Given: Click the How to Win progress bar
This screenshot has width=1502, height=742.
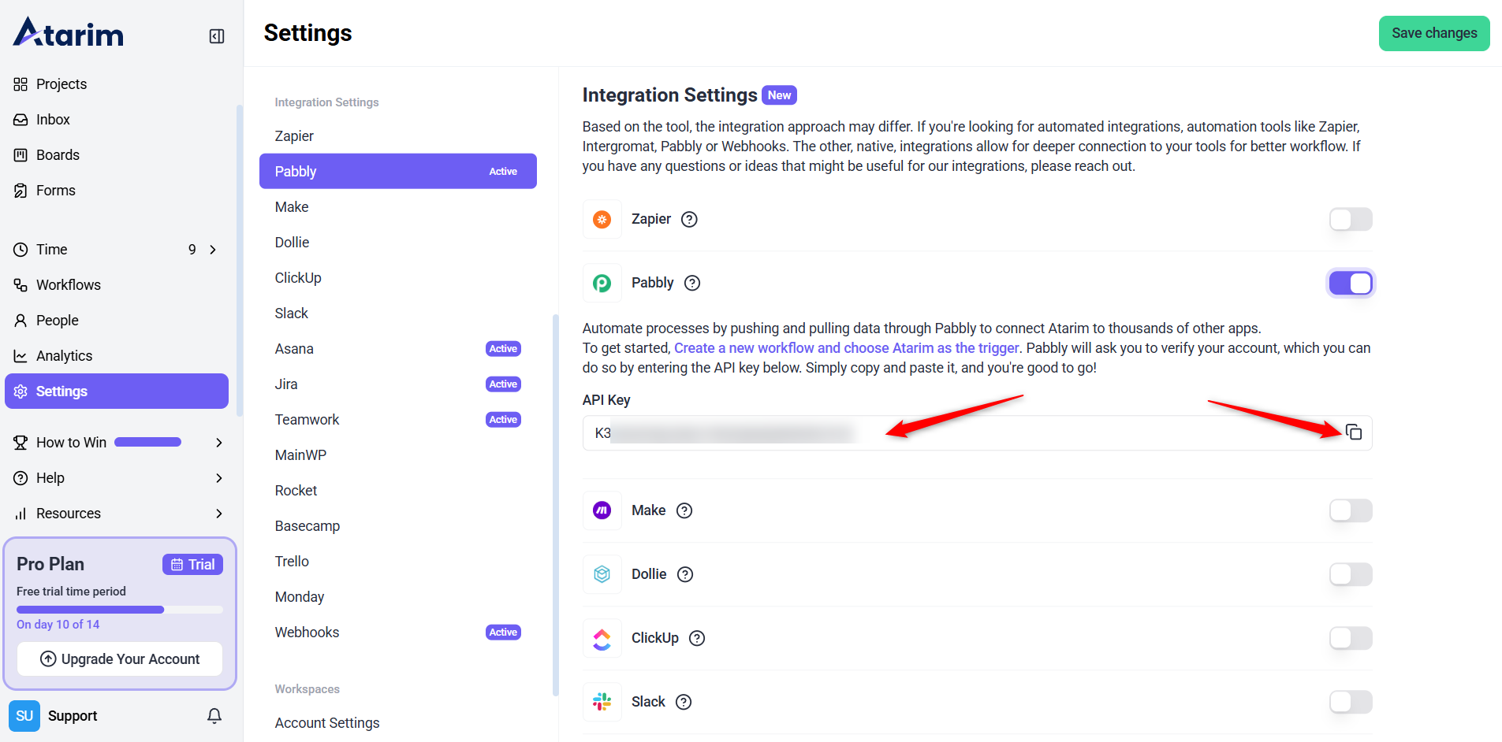Looking at the screenshot, I should tap(148, 443).
